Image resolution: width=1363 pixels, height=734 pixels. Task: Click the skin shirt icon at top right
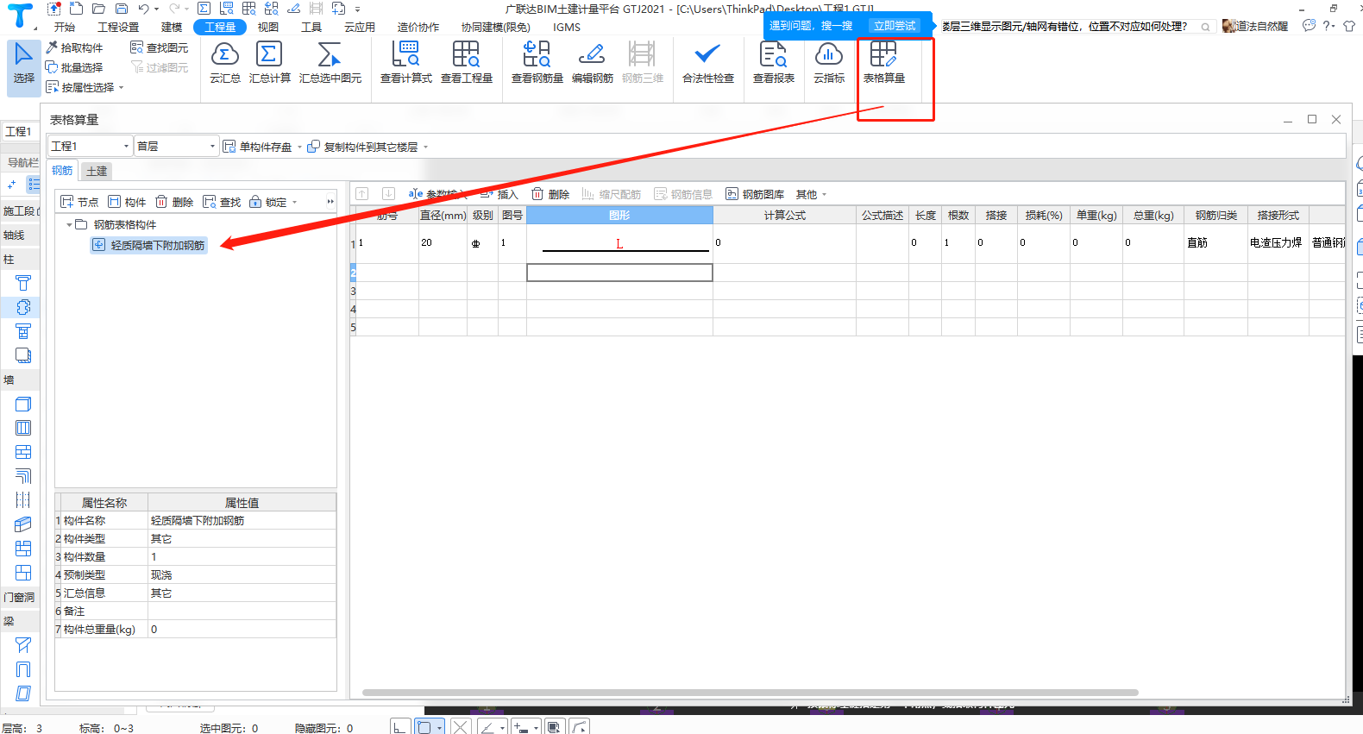1349,26
